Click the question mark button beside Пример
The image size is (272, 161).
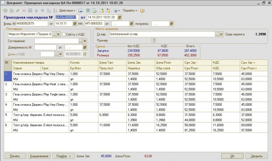click(x=154, y=40)
